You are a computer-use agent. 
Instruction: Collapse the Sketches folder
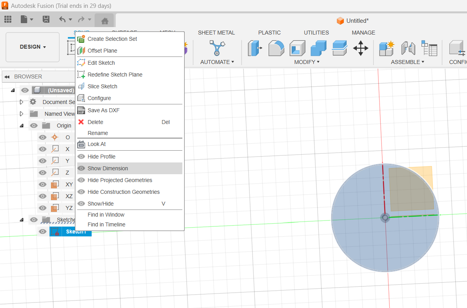22,220
